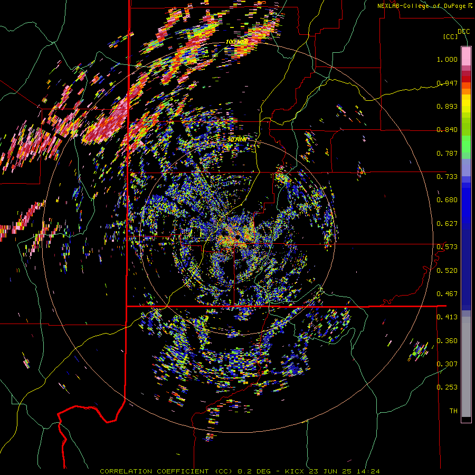Select the 0.893 scale value
The height and width of the screenshot is (475, 475).
pyautogui.click(x=447, y=106)
